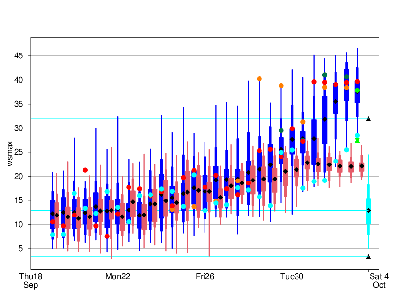
Task: Select the orange dot near 39 above Tue30
Action: [281, 86]
